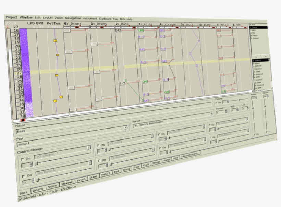Image resolution: width=281 pixels, height=207 pixels.
Task: Click the '2: Bass' track header
Action: (125, 24)
